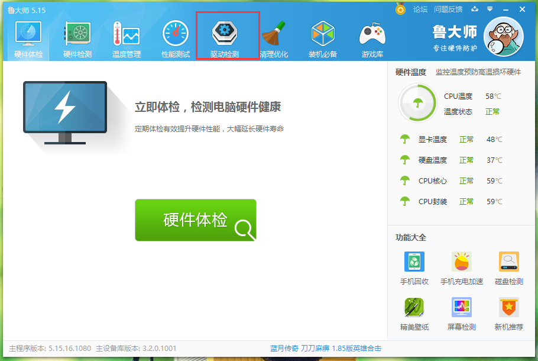Open the 手机充电加速 charging acceleration tool
This screenshot has height=361, width=538.
(x=461, y=266)
